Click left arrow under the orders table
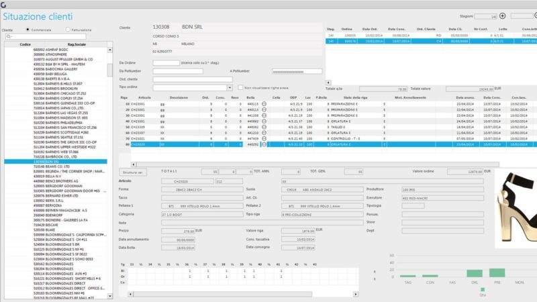The width and height of the screenshot is (537, 302). click(x=328, y=83)
